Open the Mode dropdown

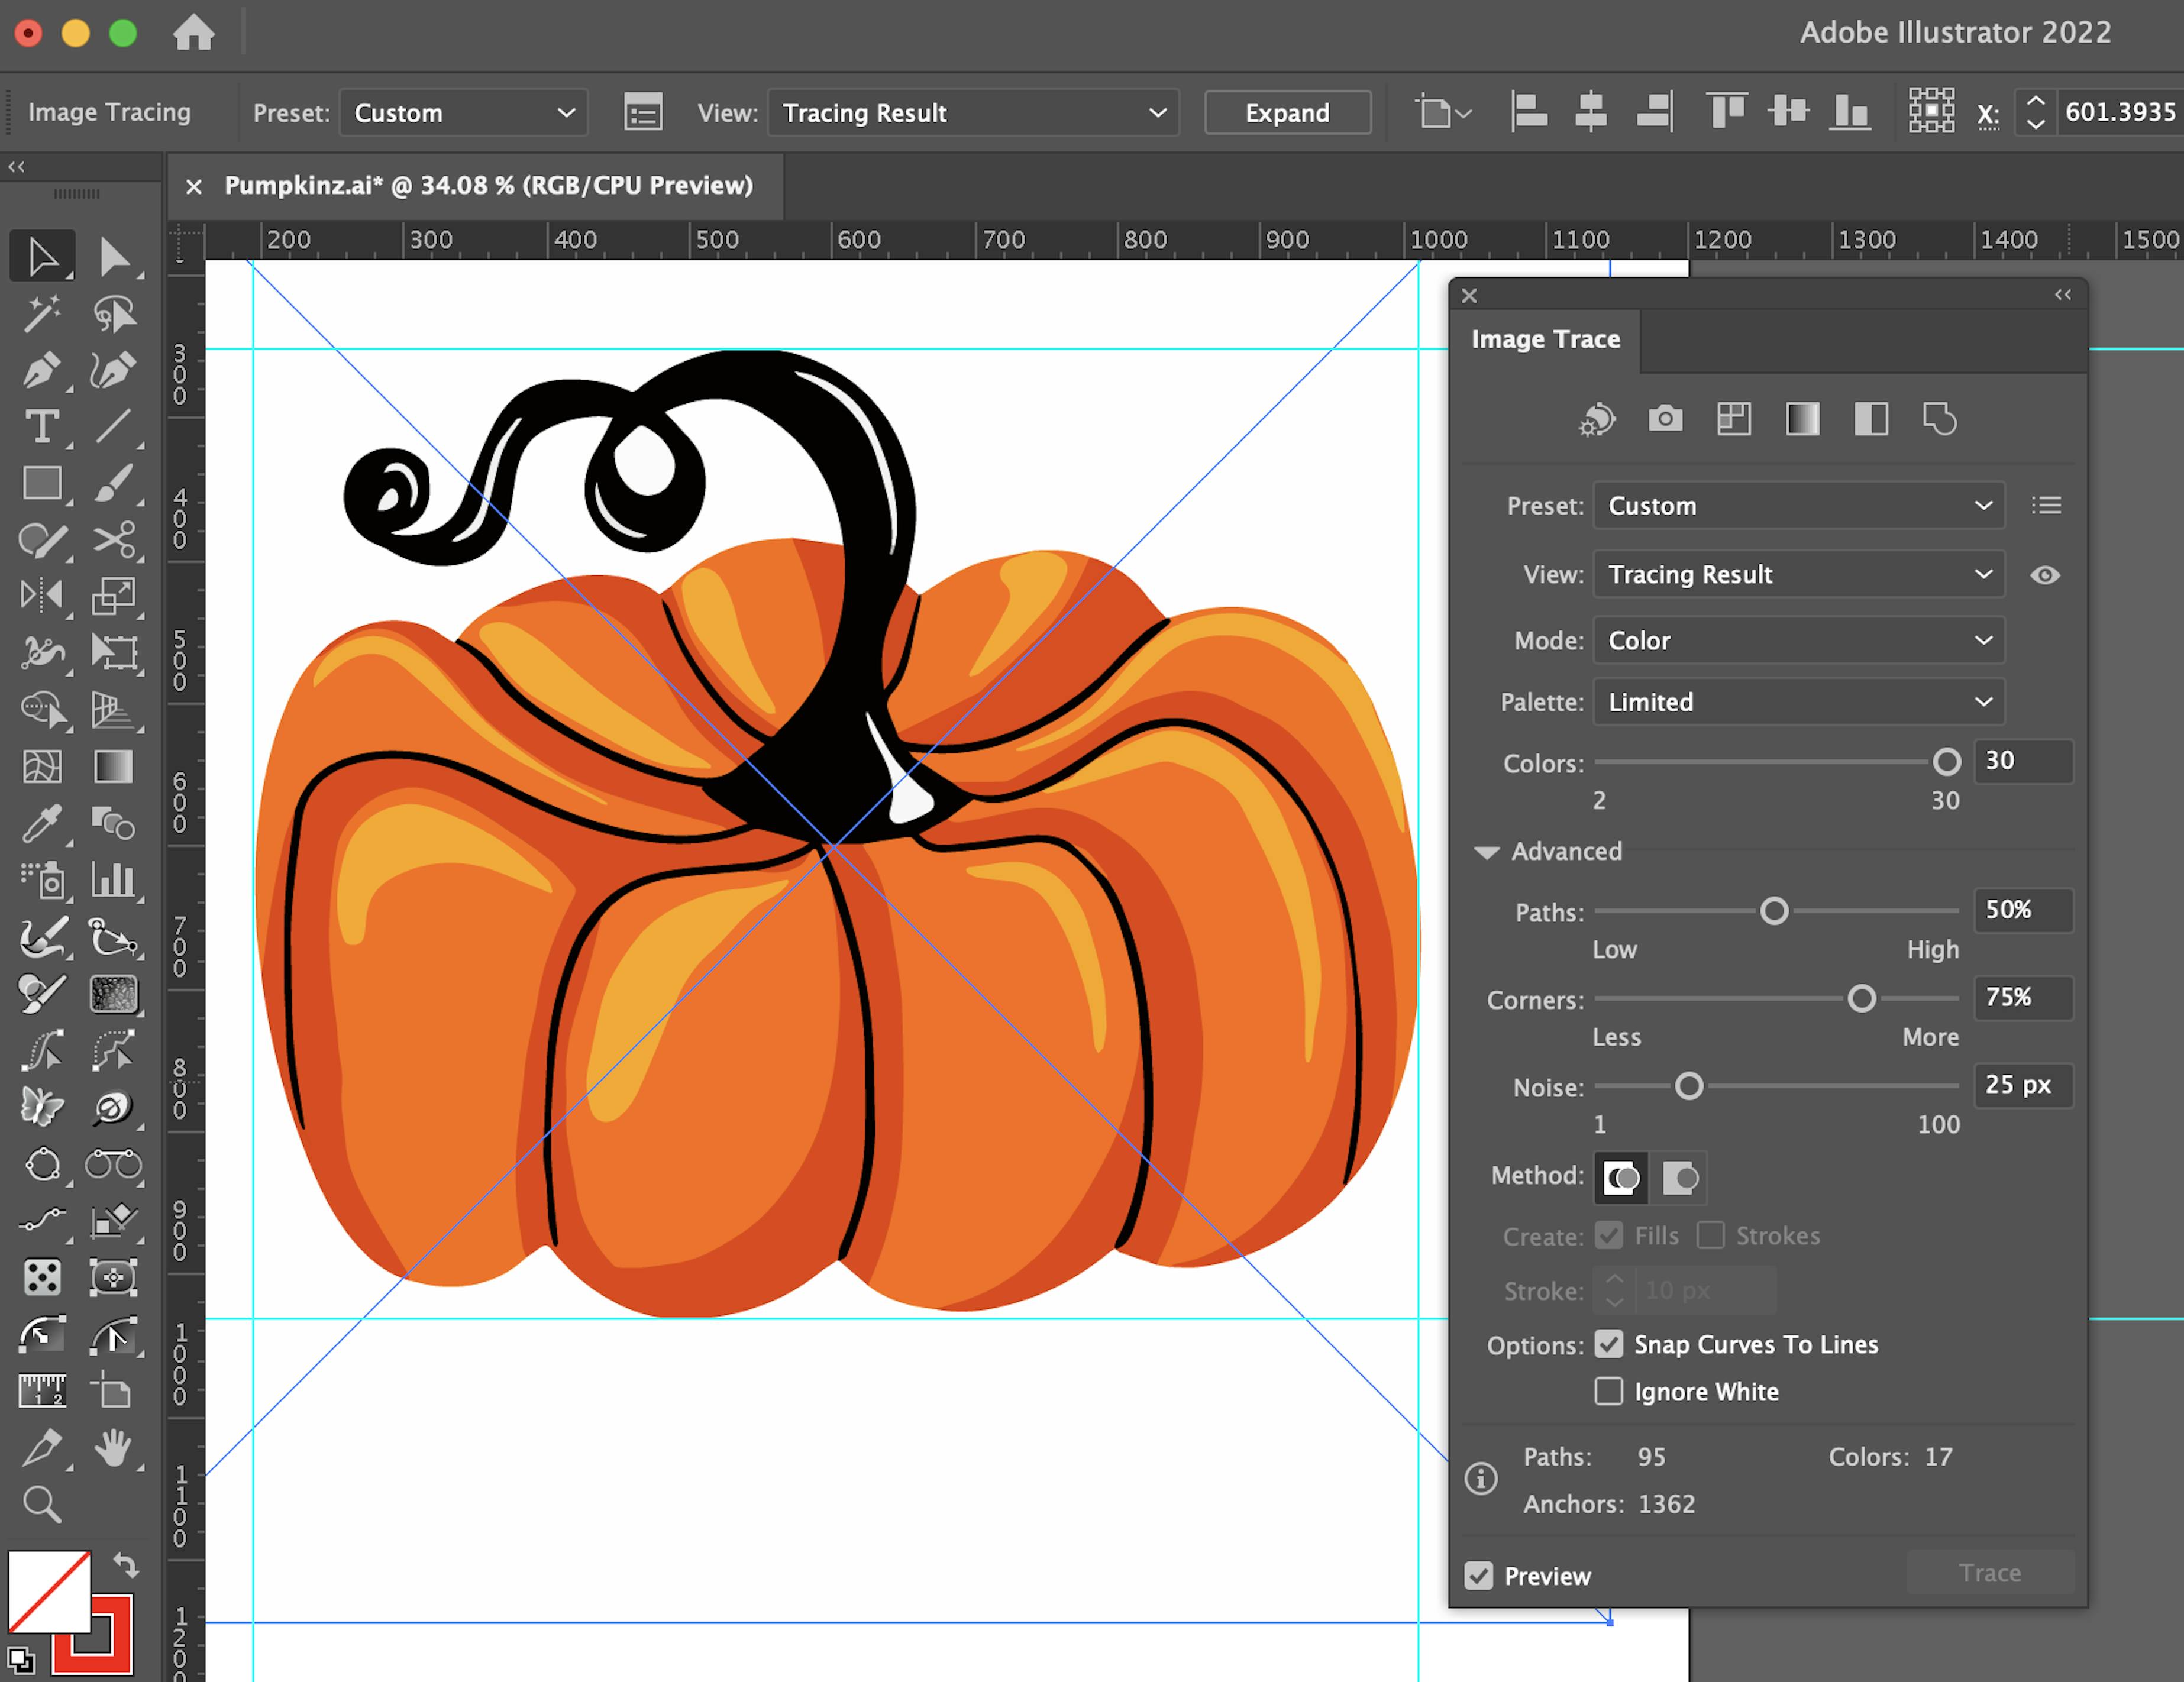point(1797,641)
